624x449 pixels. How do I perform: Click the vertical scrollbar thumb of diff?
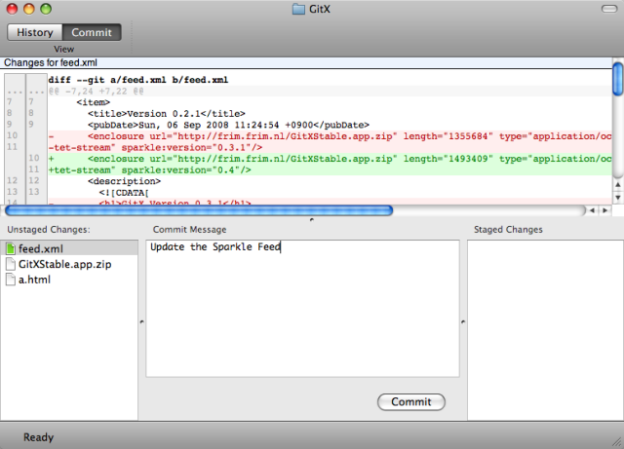617,79
